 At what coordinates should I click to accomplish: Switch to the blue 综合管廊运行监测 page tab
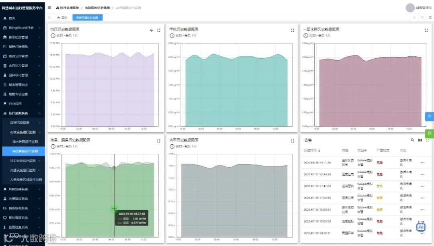point(88,17)
